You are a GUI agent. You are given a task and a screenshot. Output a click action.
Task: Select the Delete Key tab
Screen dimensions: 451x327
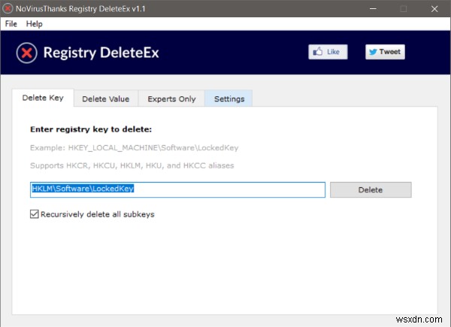point(43,98)
